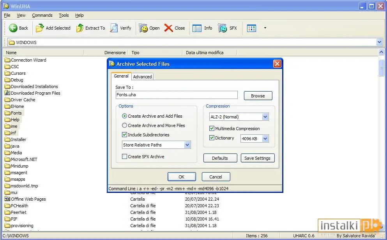
Task: Close the Archive Selected Files dialog
Action: tap(277, 64)
